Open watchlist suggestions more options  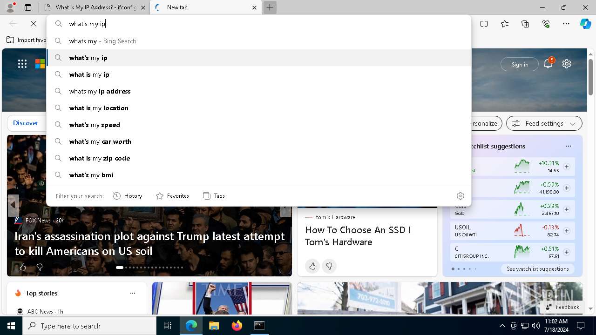click(x=569, y=146)
